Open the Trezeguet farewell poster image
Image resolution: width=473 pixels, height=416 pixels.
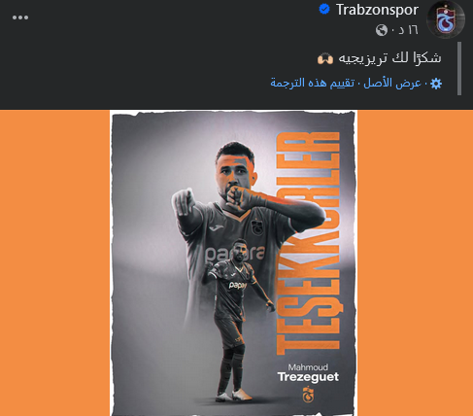coord(233,262)
